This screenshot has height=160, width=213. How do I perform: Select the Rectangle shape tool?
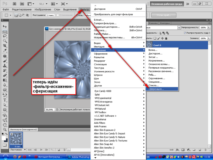(5, 110)
